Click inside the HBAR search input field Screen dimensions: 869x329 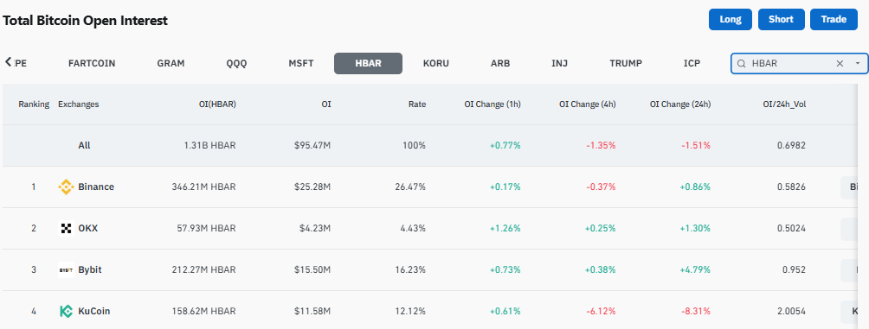click(791, 64)
